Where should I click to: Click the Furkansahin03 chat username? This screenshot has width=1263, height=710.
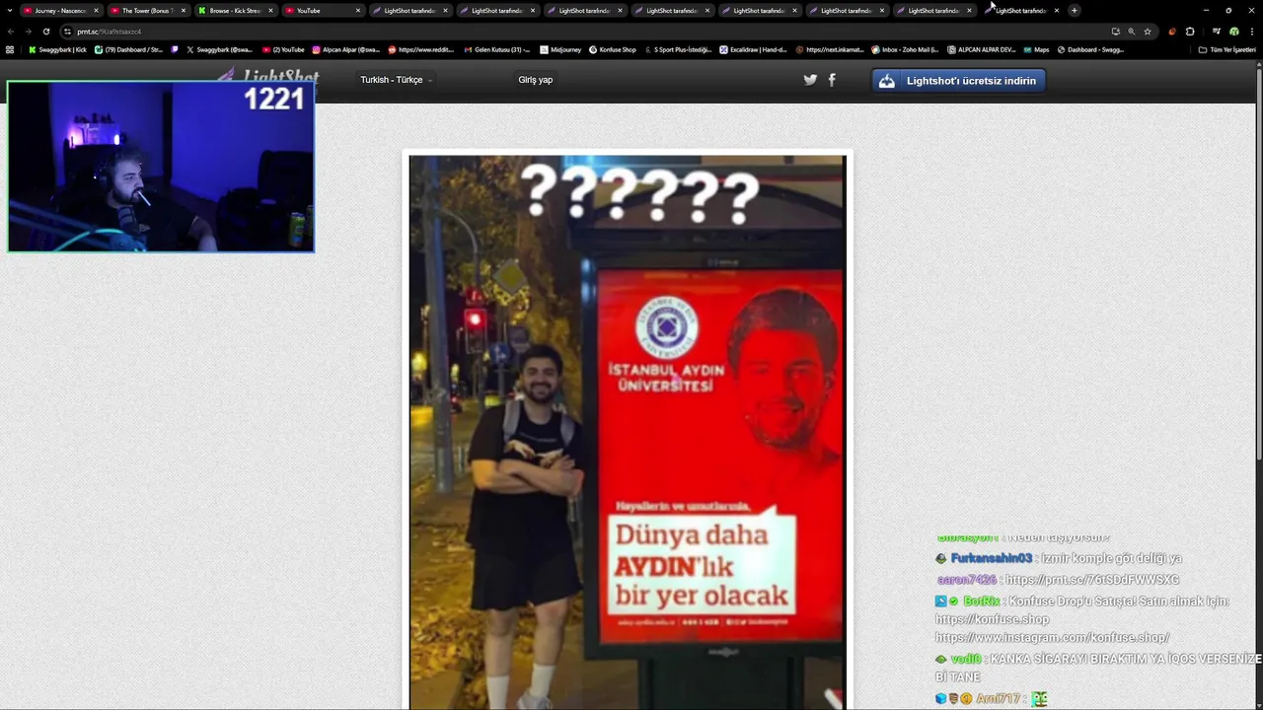click(x=991, y=558)
